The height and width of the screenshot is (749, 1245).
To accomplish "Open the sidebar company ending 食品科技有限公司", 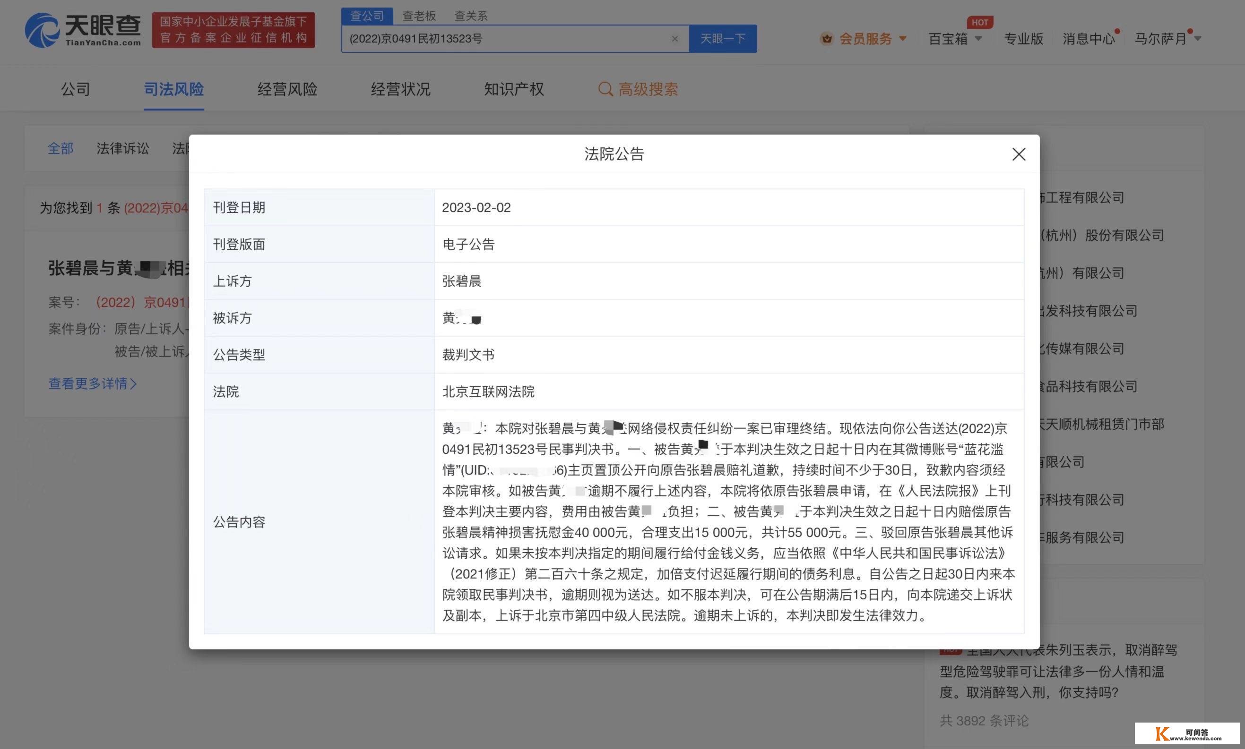I will tap(1088, 387).
